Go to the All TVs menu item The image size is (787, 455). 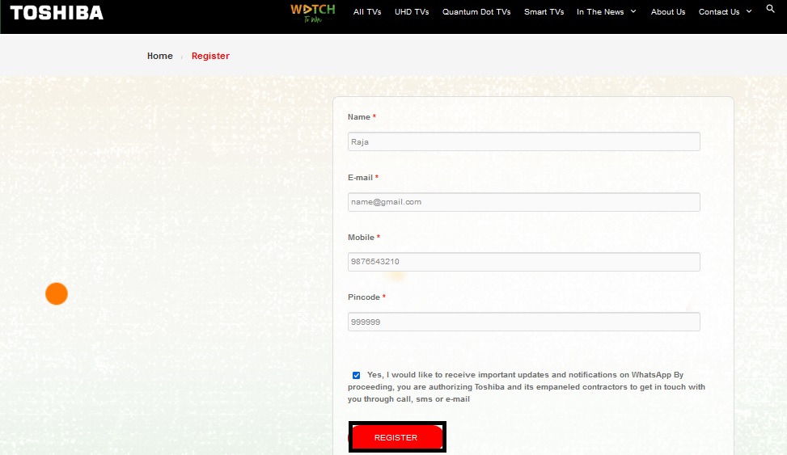click(x=367, y=12)
